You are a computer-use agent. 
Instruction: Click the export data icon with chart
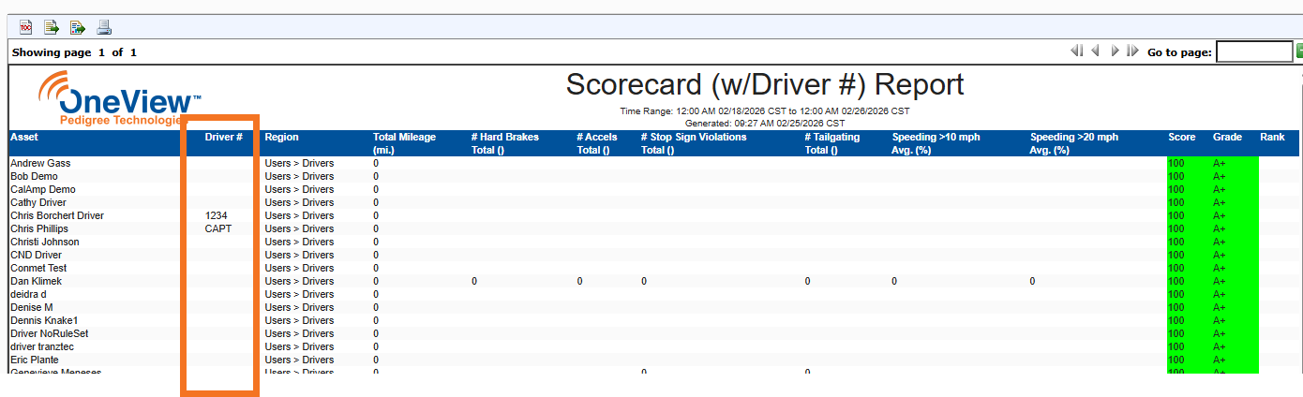pyautogui.click(x=78, y=27)
